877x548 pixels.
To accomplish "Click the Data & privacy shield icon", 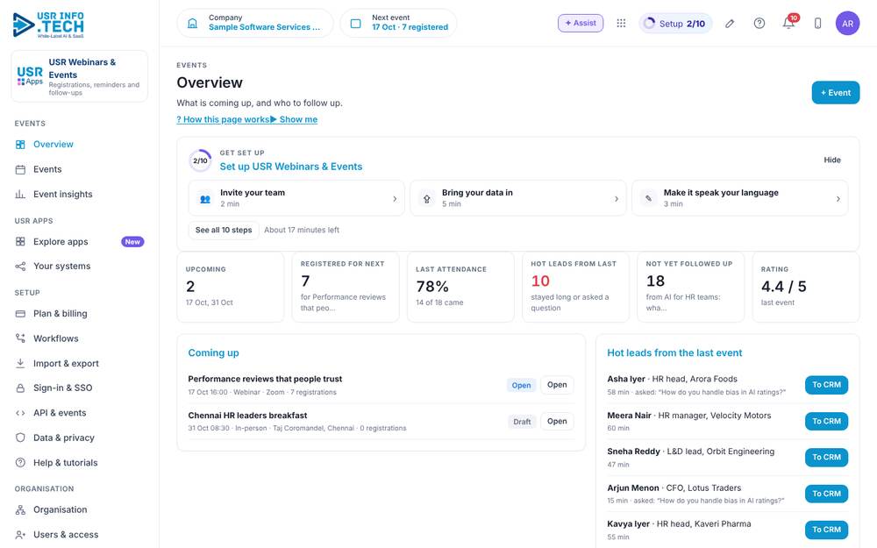I will pos(20,438).
